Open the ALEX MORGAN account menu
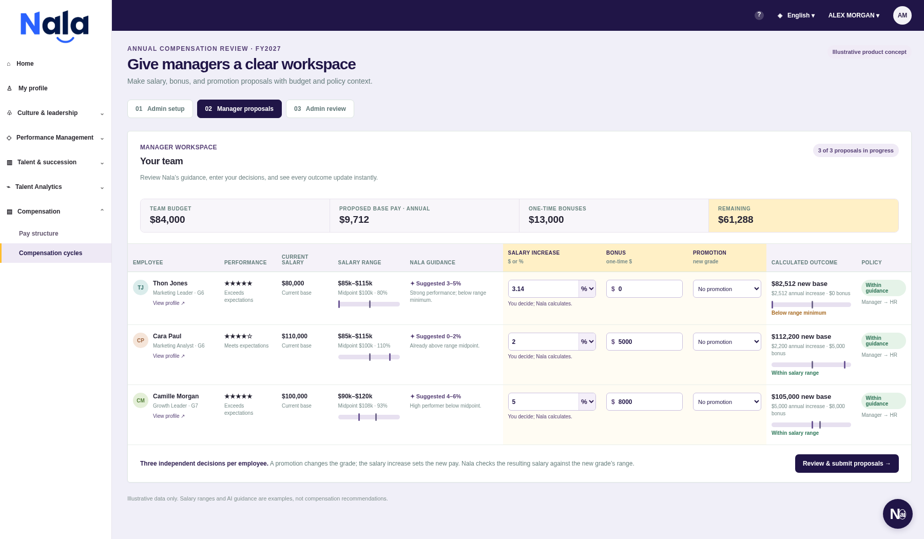 854,15
